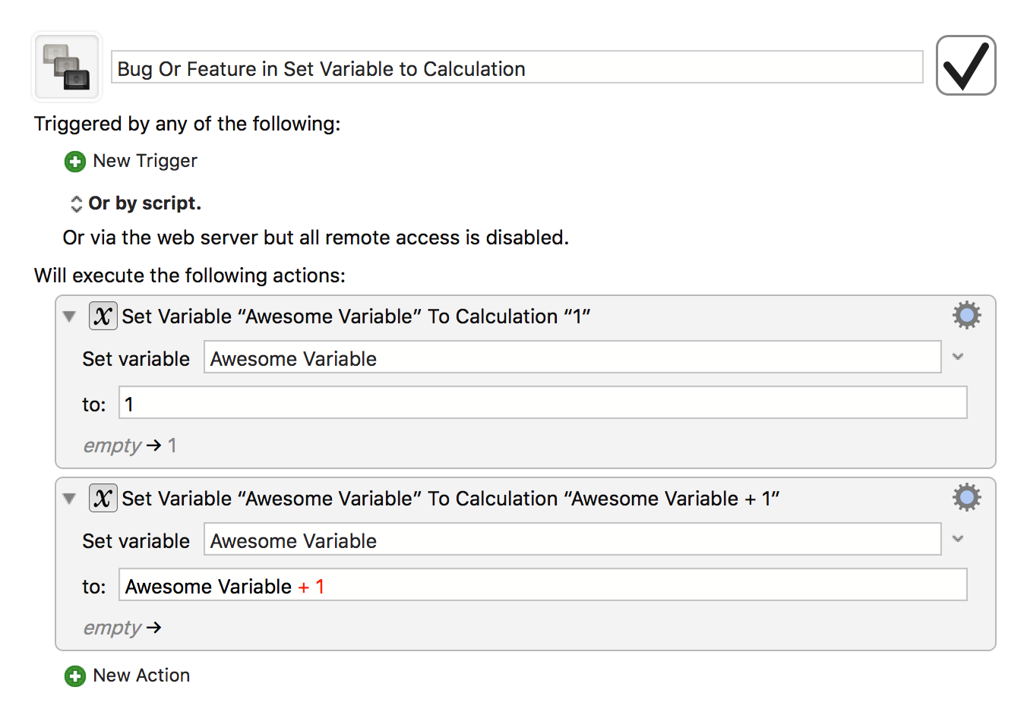Click the green plus icon beside New Action
Screen dimensions: 1027x718
click(74, 675)
